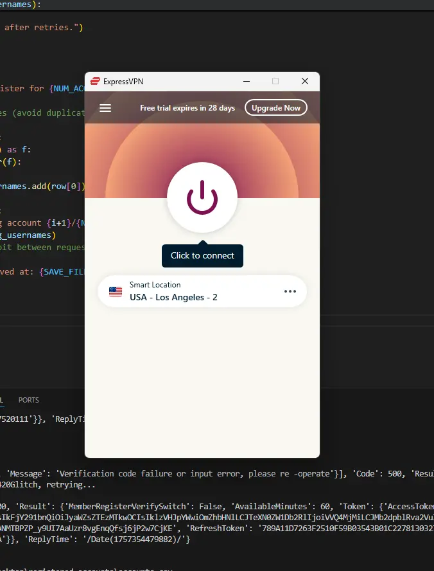This screenshot has width=434, height=571.
Task: Minimize the ExpressVPN window
Action: tap(247, 81)
